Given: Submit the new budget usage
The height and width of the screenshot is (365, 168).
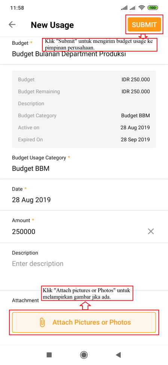Looking at the screenshot, I should (x=144, y=25).
